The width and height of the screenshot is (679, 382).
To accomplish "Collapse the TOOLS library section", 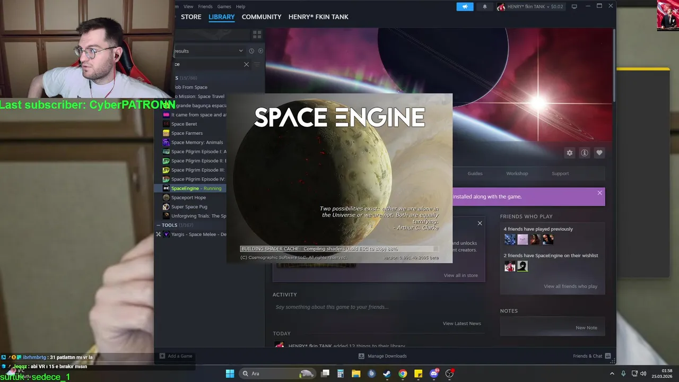I will [158, 225].
